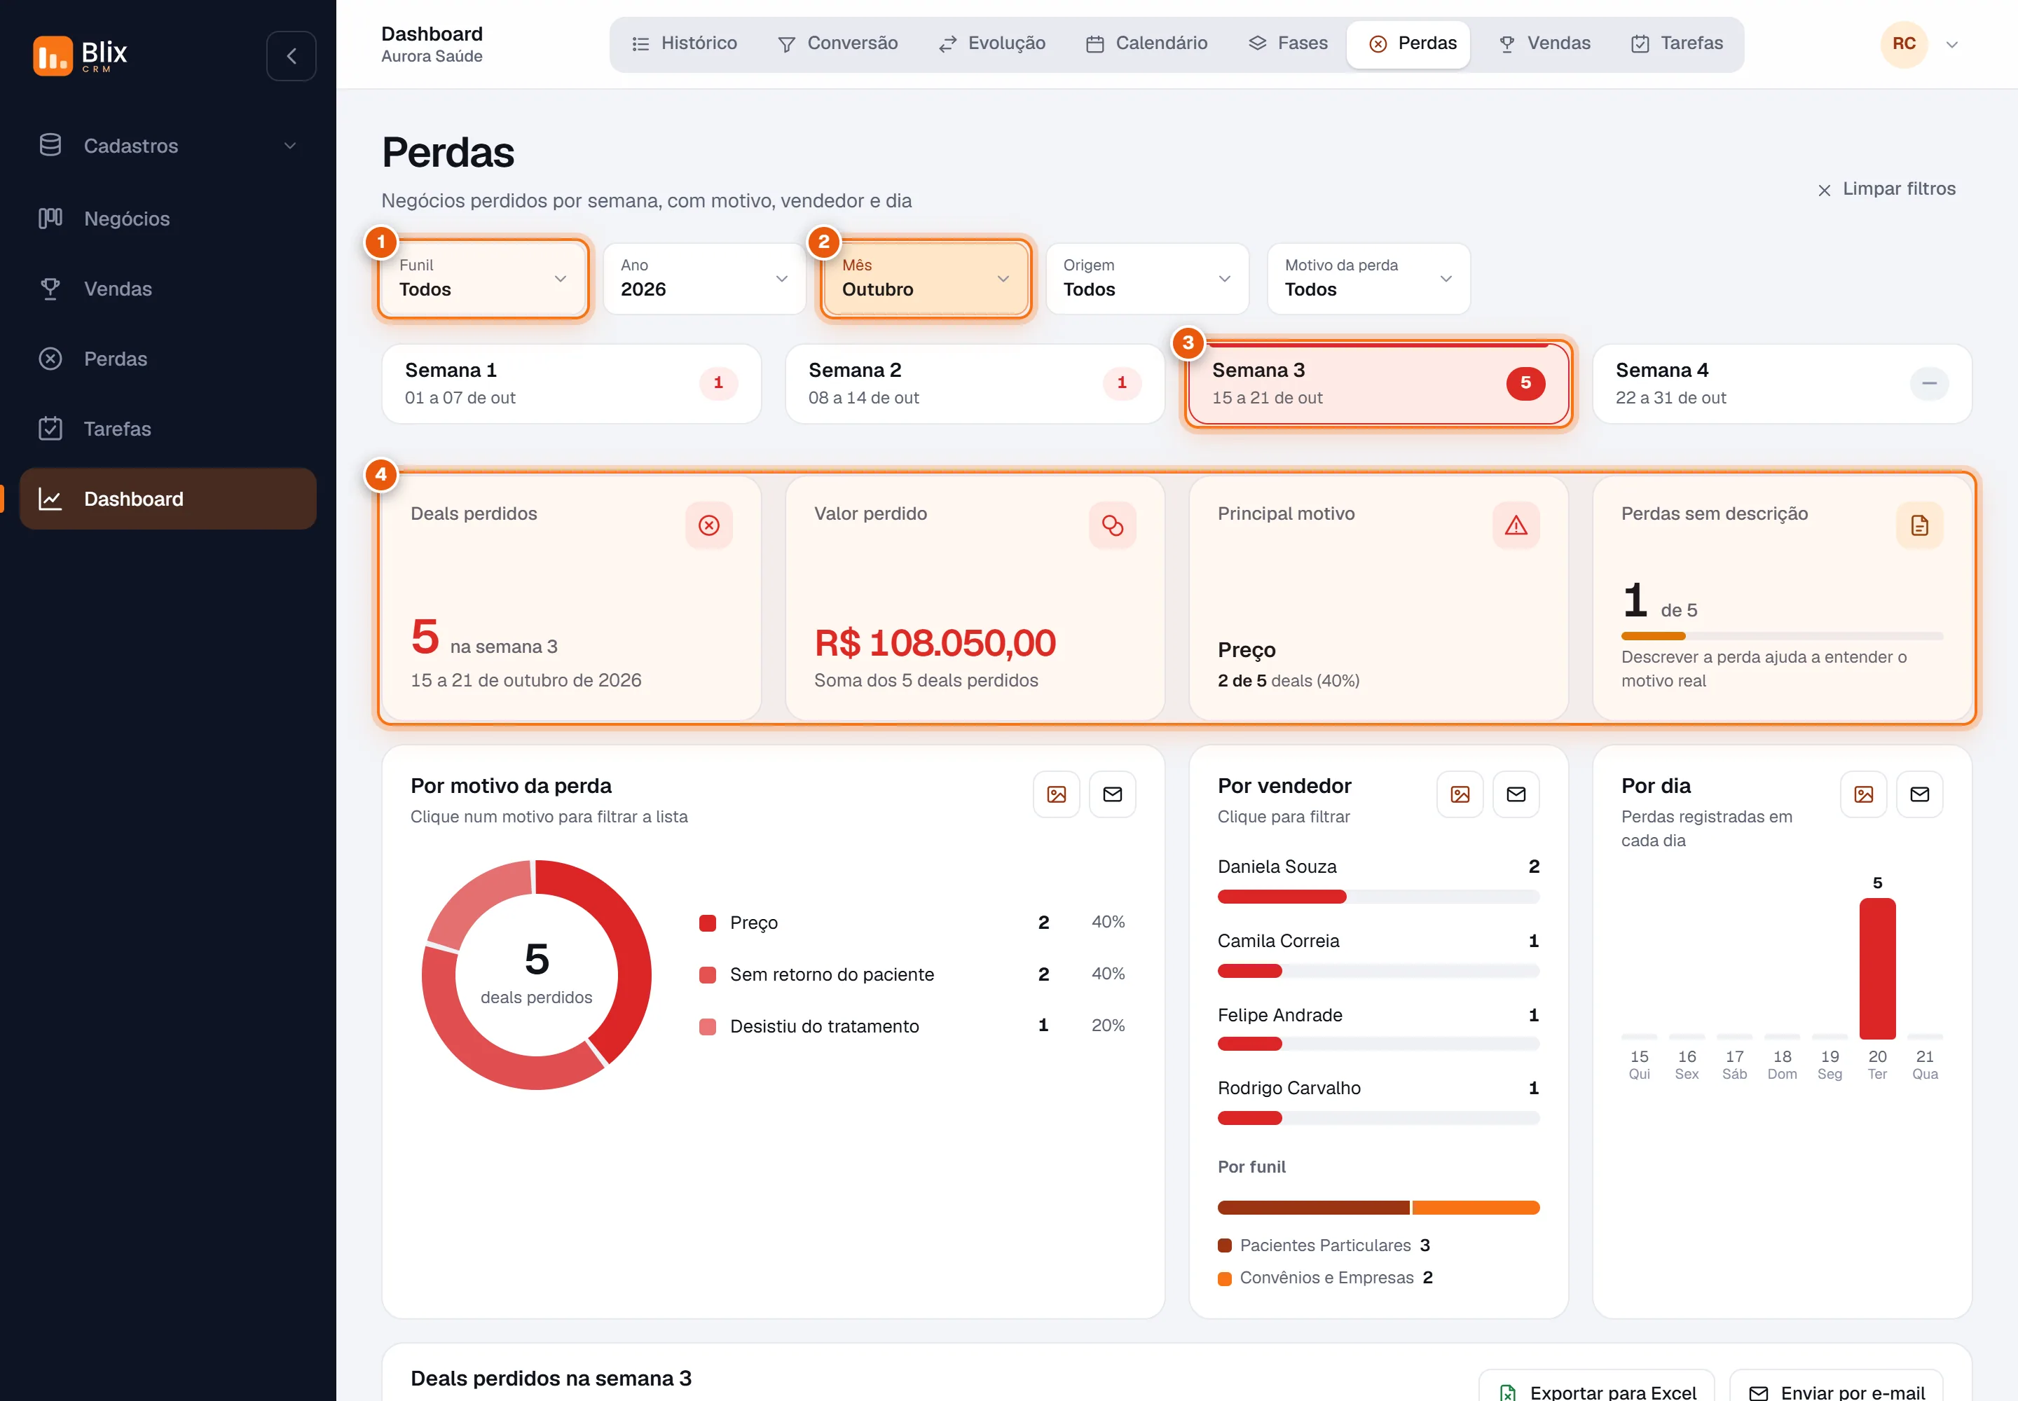Switch to the Vendas tab in top bar
The height and width of the screenshot is (1401, 2018).
pyautogui.click(x=1544, y=44)
